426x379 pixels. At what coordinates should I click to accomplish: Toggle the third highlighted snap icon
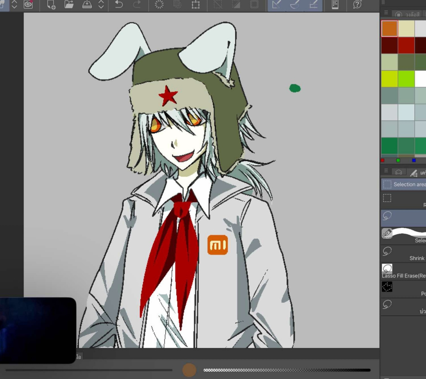tap(313, 4)
